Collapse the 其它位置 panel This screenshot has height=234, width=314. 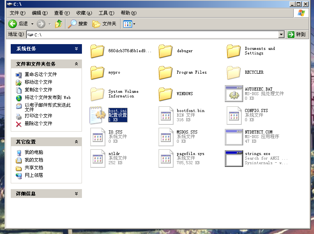(76, 142)
